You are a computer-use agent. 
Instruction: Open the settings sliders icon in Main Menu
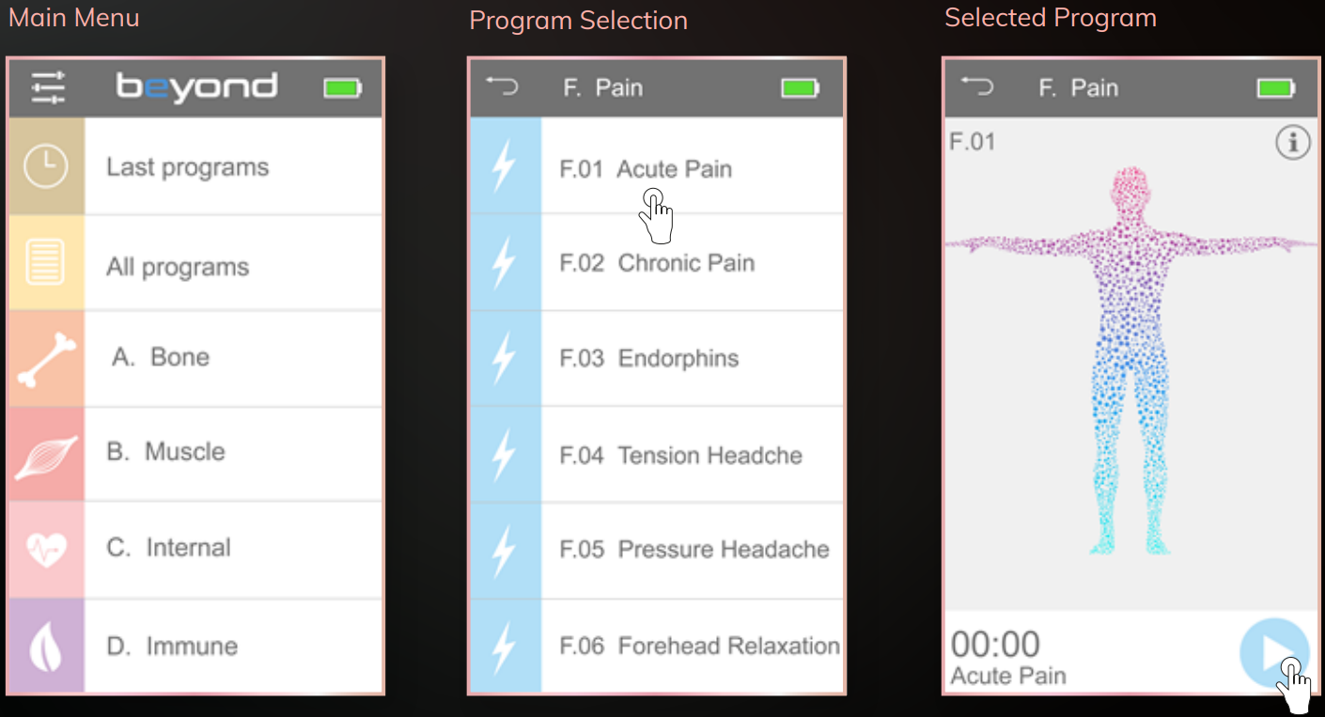(48, 87)
